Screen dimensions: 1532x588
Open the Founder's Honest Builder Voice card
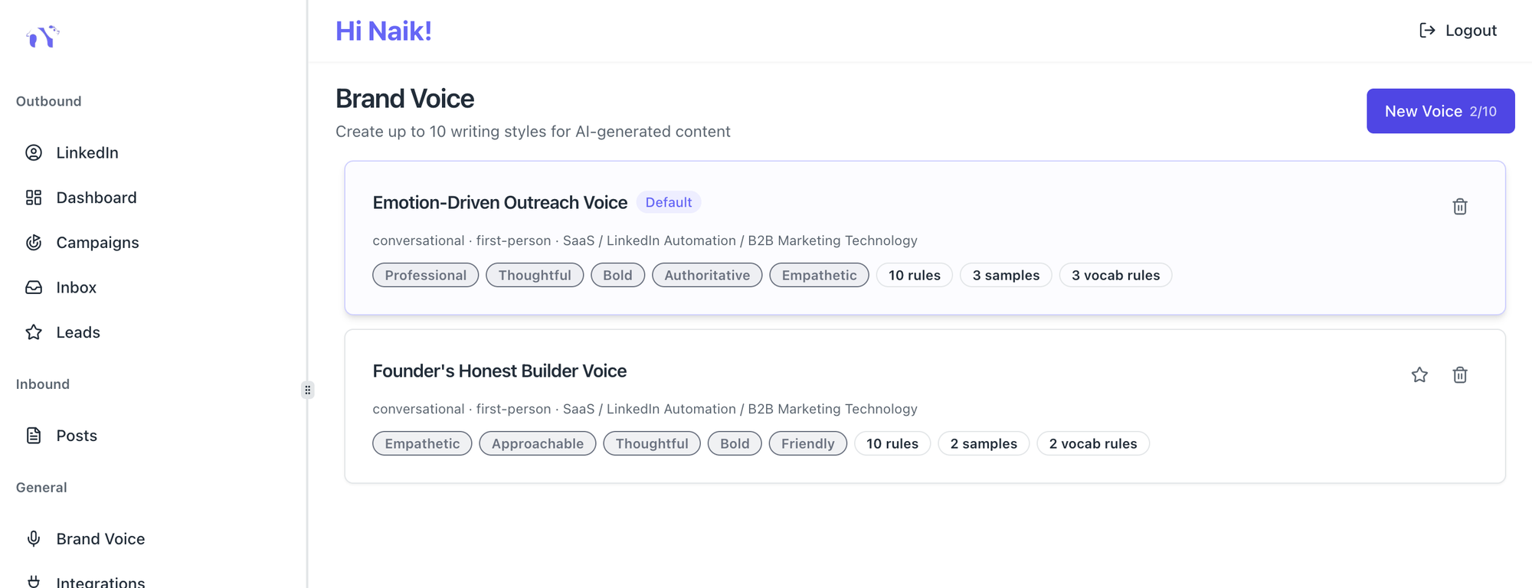(x=499, y=371)
